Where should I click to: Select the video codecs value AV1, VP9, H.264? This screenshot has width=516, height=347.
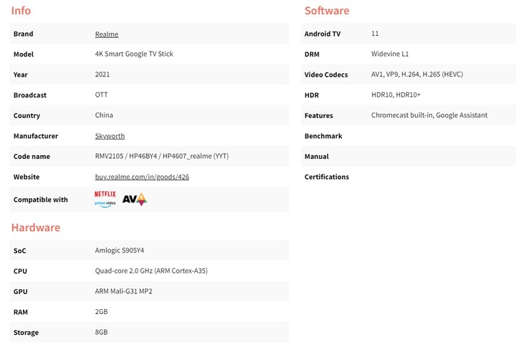tap(396, 74)
